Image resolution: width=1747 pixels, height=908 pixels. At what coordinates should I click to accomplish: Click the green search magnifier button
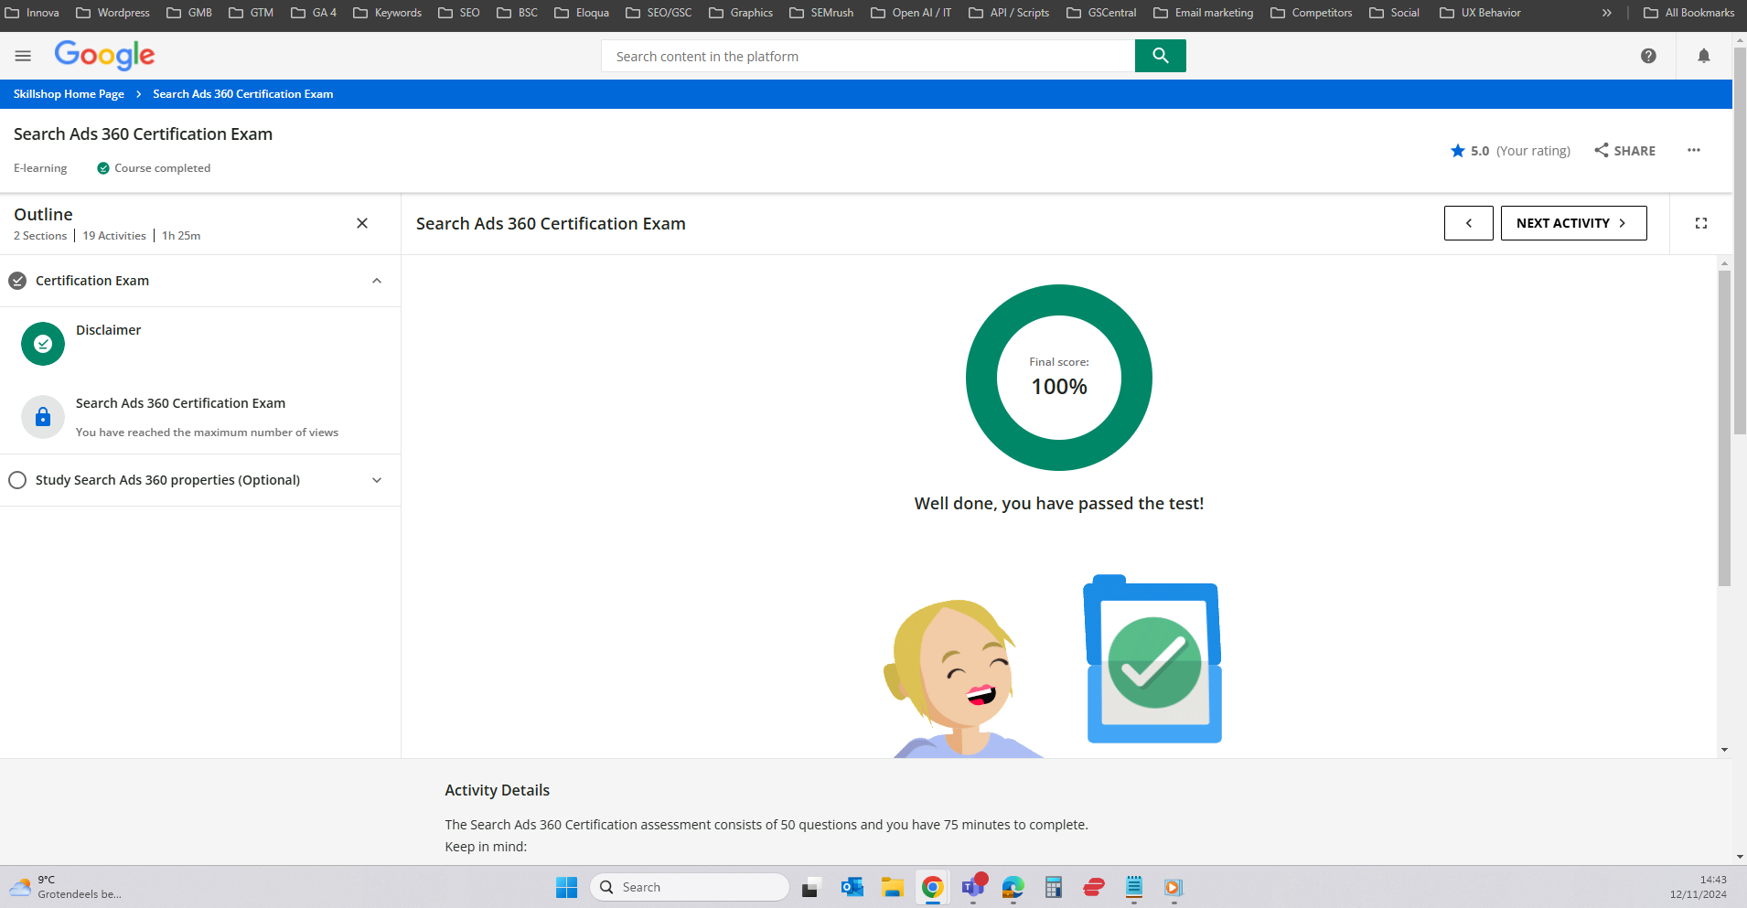pyautogui.click(x=1160, y=56)
